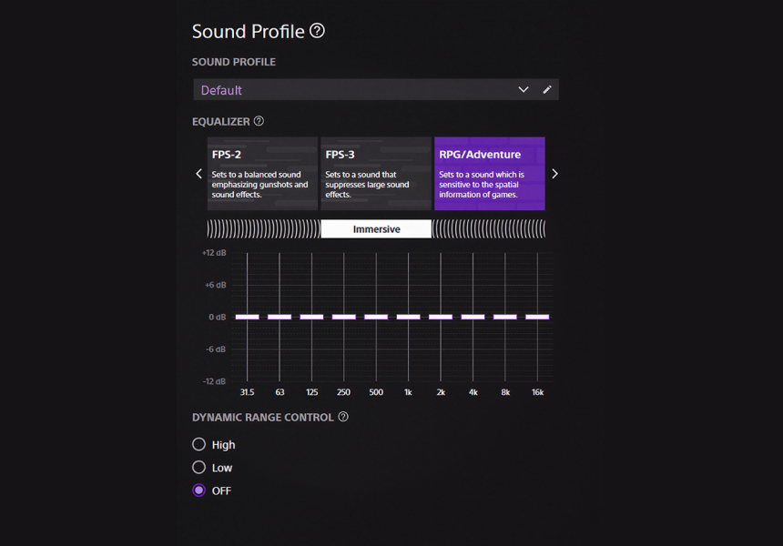Click the 31.5 Hz equalizer slider handle
This screenshot has width=783, height=546.
247,317
